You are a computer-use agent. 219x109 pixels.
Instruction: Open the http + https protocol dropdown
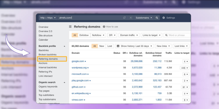pos(48,18)
